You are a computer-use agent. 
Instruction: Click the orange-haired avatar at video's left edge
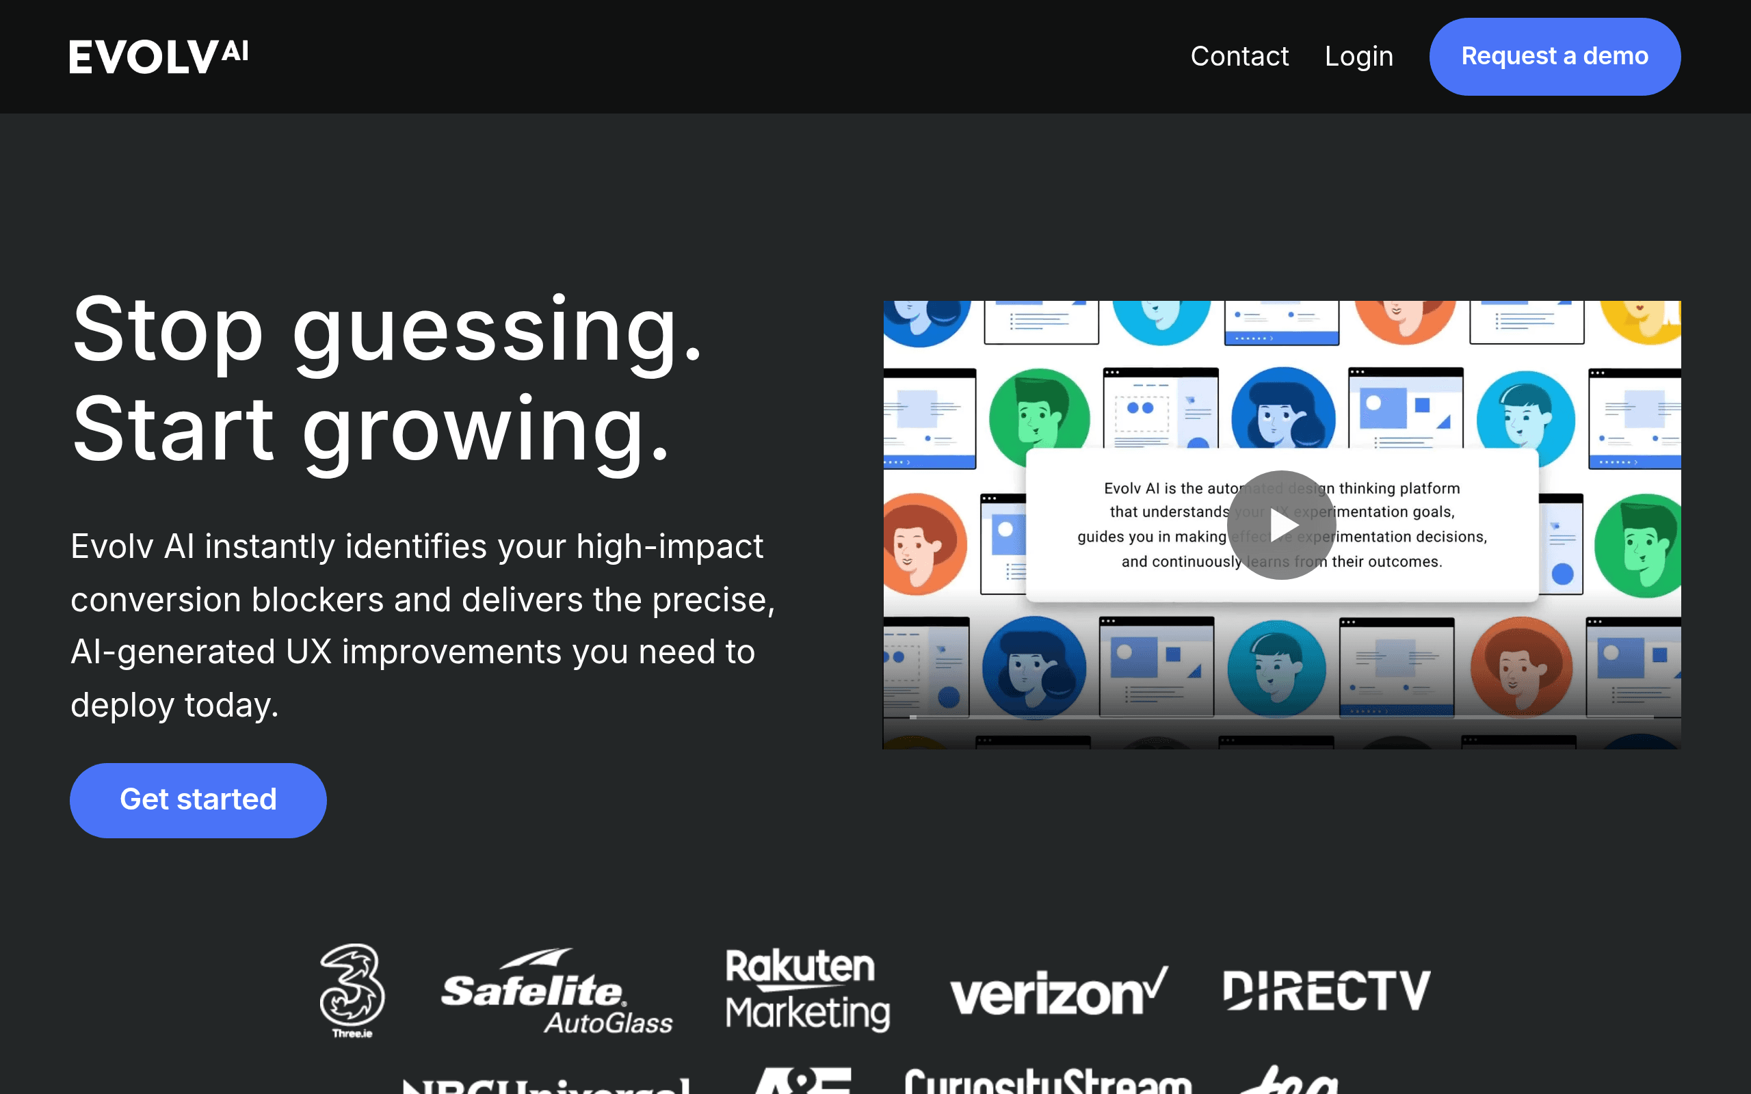(x=925, y=544)
